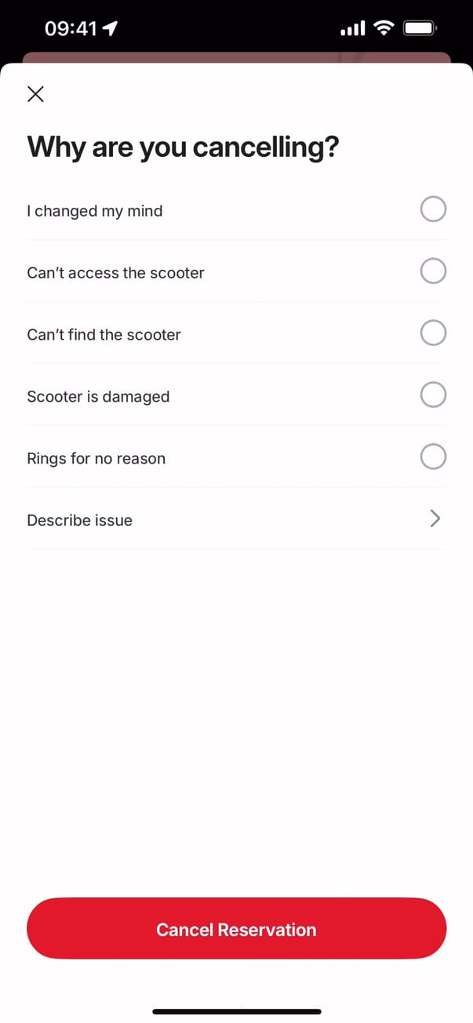Tap the cellular signal bars icon
Viewport: 473px width, 1023px height.
(x=353, y=29)
